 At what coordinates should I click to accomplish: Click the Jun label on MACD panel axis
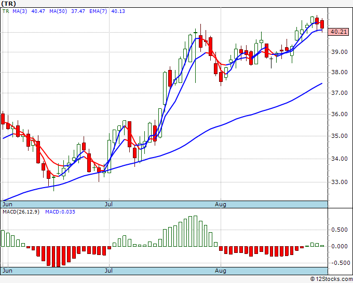point(8,271)
